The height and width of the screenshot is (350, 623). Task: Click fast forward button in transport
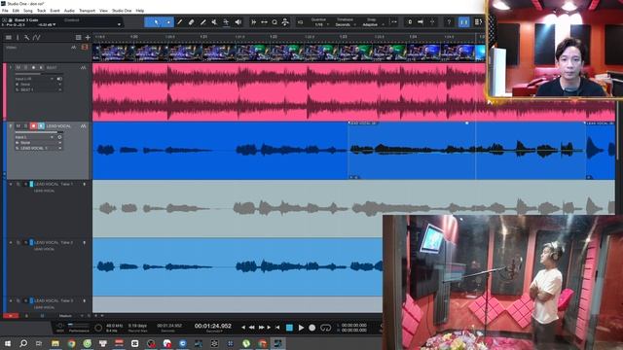click(261, 328)
